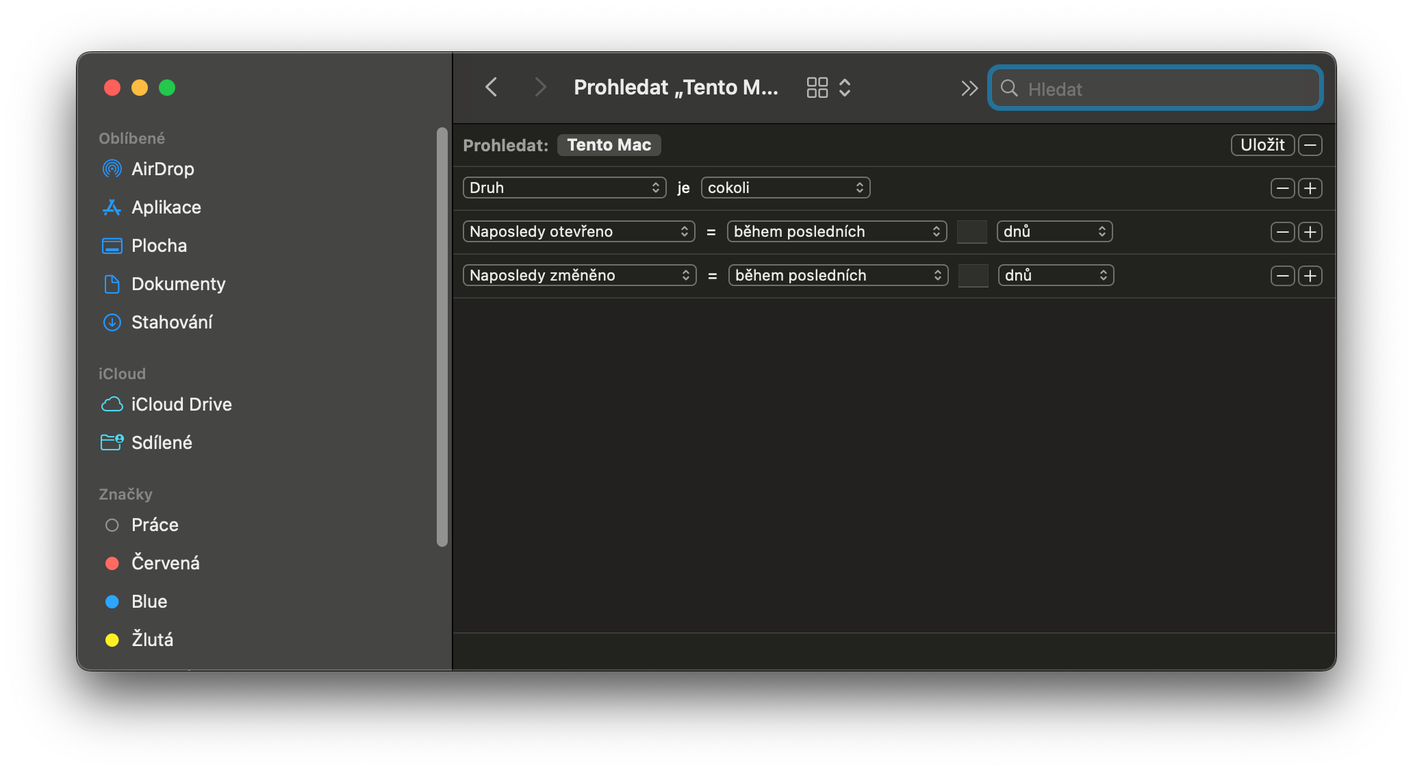
Task: Add criterion after Naposledy změněno row
Action: pos(1310,276)
